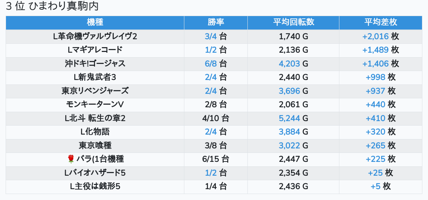Click the モンキーターンV machine name

pyautogui.click(x=95, y=105)
